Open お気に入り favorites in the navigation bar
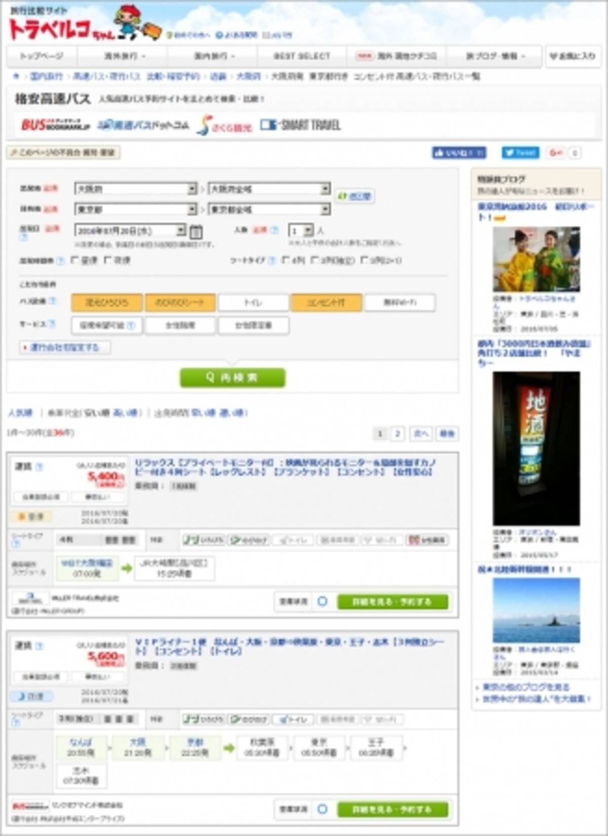The width and height of the screenshot is (608, 836). tap(573, 56)
